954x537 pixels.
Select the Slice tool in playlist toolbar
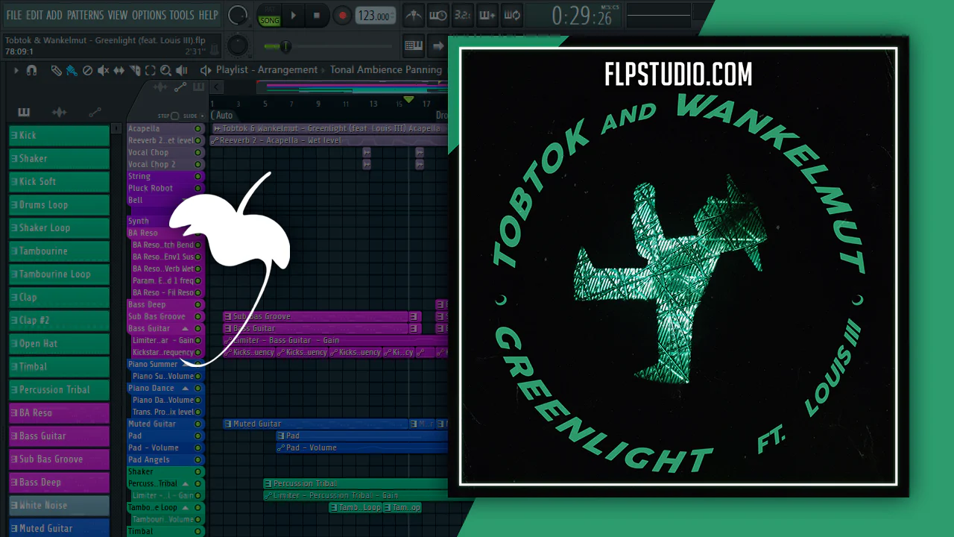pos(135,70)
